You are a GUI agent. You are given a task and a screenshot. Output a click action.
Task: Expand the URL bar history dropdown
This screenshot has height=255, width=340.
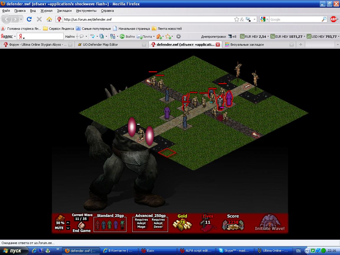click(255, 19)
